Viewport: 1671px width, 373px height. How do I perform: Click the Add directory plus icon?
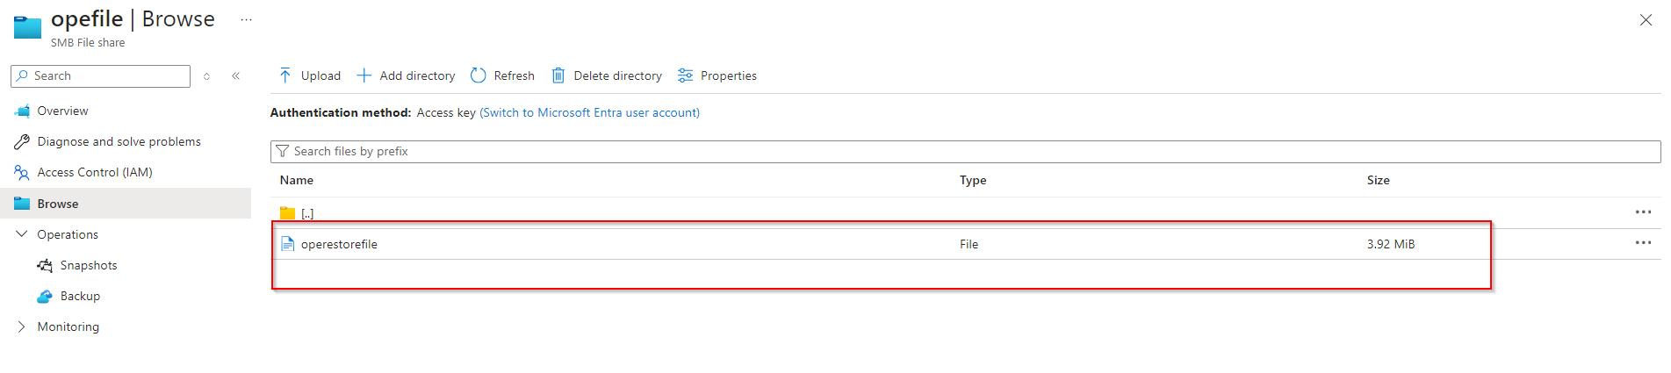[x=364, y=75]
